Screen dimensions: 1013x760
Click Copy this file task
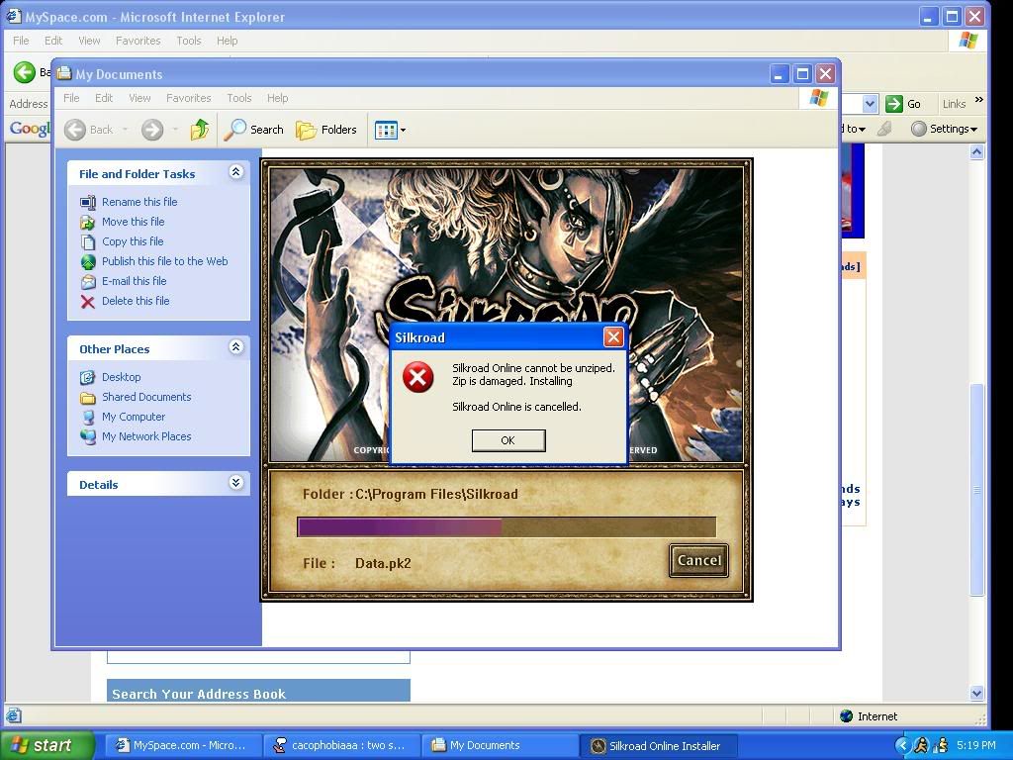coord(133,241)
